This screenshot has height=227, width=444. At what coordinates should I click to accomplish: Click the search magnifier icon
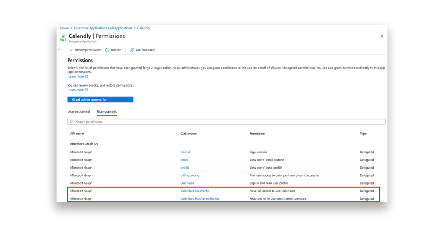(71, 122)
